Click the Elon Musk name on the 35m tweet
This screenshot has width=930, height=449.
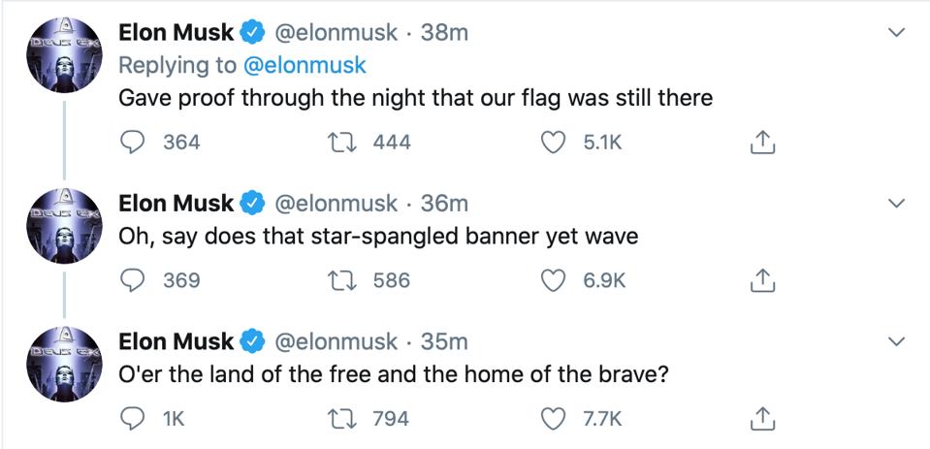[176, 341]
